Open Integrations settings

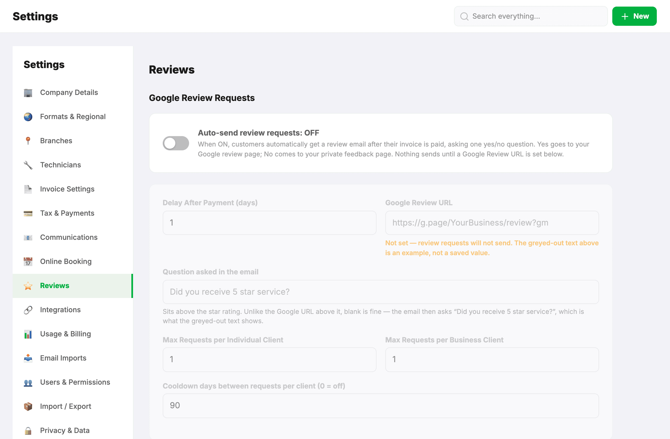(x=73, y=310)
